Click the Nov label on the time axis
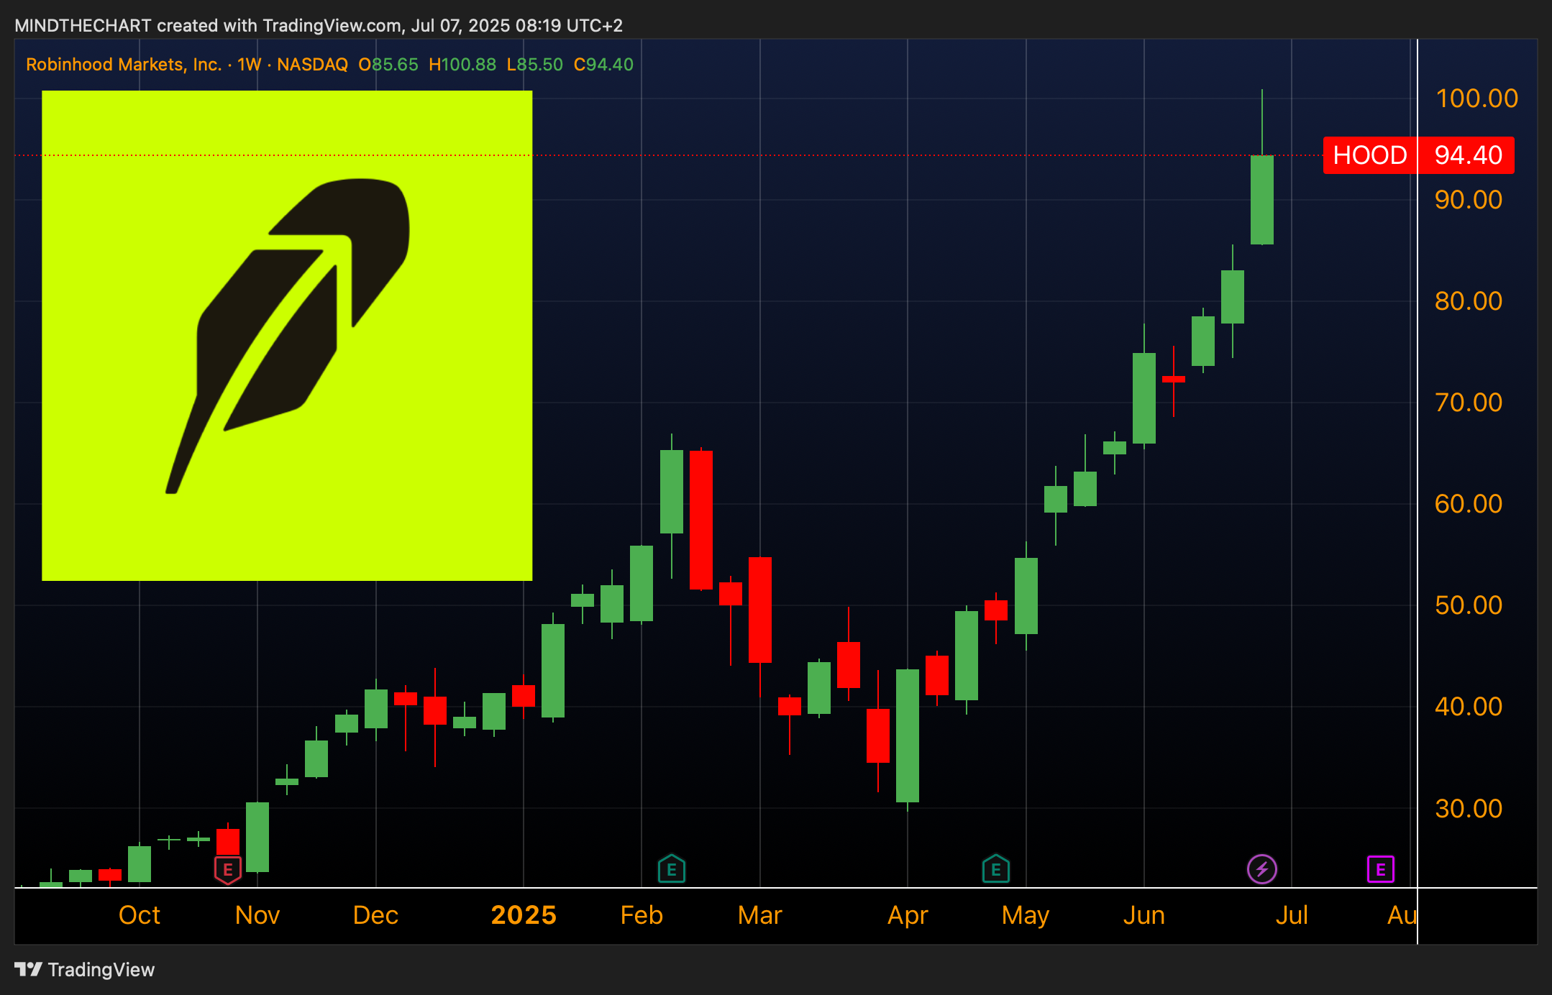1552x995 pixels. [257, 915]
